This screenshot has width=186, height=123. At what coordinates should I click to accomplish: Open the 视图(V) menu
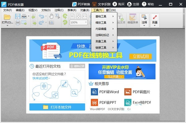pos(33,10)
